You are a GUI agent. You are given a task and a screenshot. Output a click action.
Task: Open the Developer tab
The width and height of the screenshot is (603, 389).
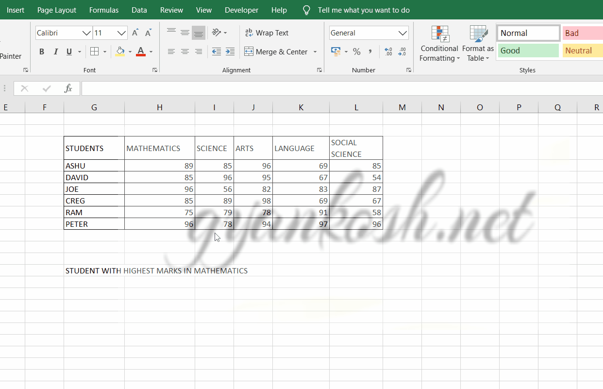coord(241,10)
